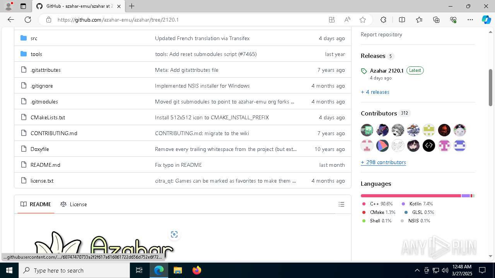Open the browser profile icon
The height and width of the screenshot is (278, 495).
9,6
